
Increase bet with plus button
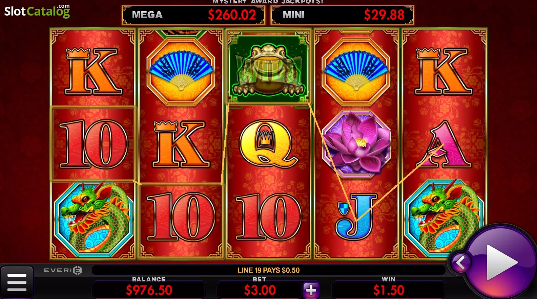click(311, 290)
